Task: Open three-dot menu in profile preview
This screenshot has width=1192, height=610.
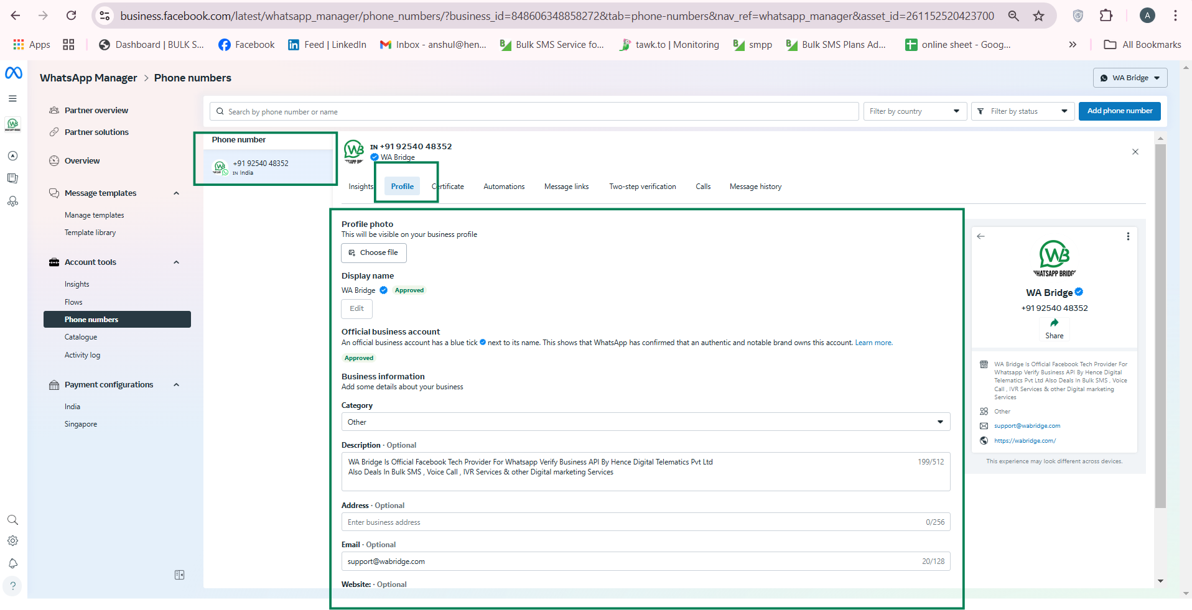Action: 1128,236
